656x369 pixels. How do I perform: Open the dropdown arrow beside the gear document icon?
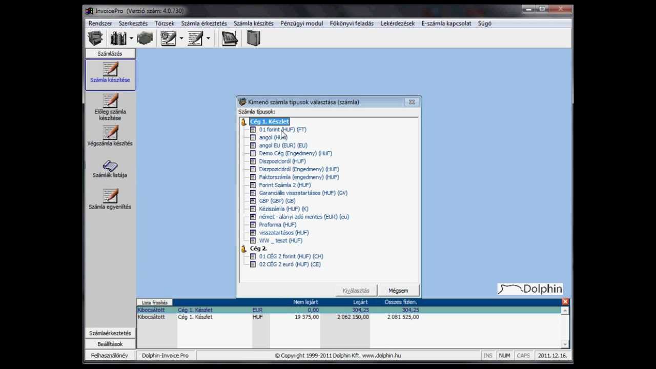181,38
